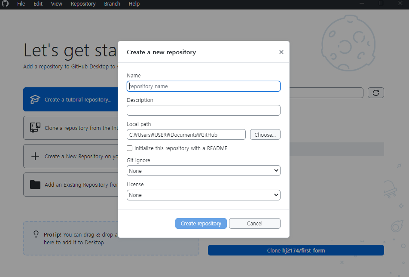Click the GitHub logo icon in title bar
Viewport: 409px width, 277px height.
point(5,3)
